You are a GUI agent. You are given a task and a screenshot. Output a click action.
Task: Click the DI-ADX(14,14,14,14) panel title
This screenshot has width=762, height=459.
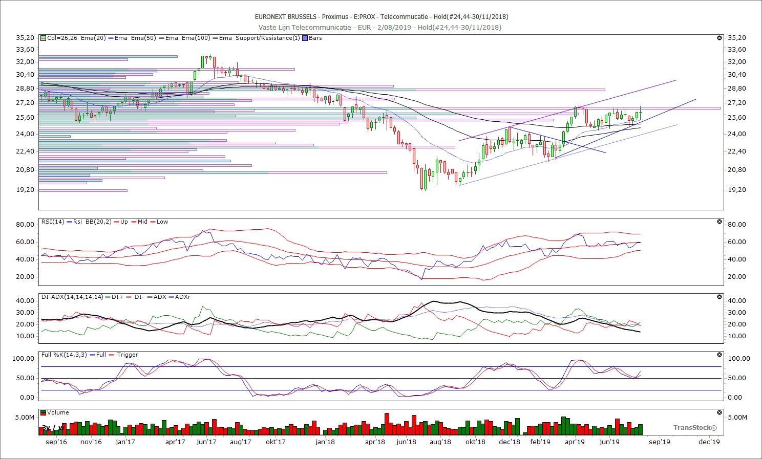tap(72, 297)
